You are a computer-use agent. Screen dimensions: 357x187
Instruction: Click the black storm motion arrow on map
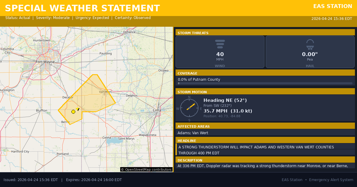pyautogui.click(x=78, y=109)
